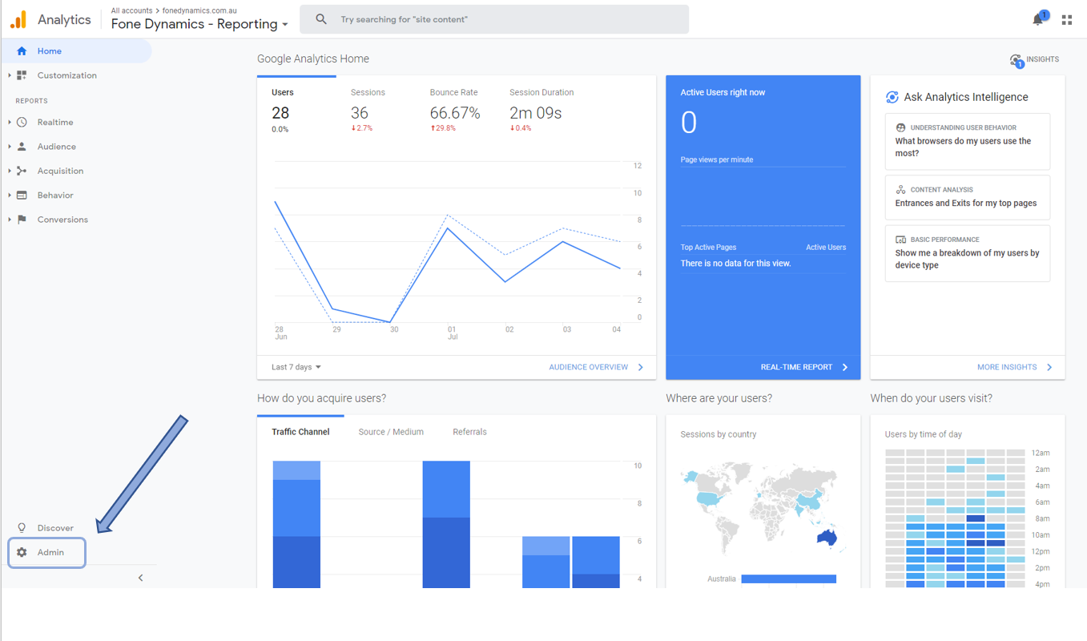Expand the Realtime reports triangle

pos(9,123)
